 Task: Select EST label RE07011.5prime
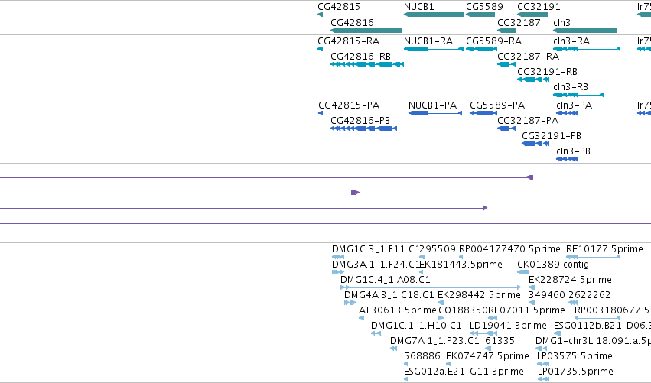(x=526, y=310)
